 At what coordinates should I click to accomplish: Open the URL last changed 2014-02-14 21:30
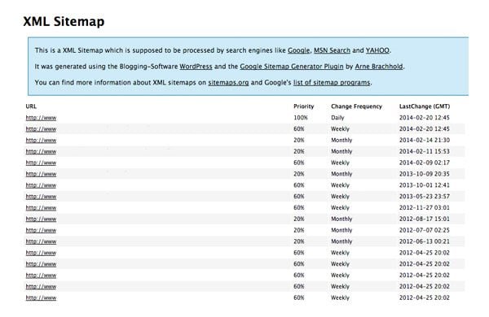[x=41, y=141]
